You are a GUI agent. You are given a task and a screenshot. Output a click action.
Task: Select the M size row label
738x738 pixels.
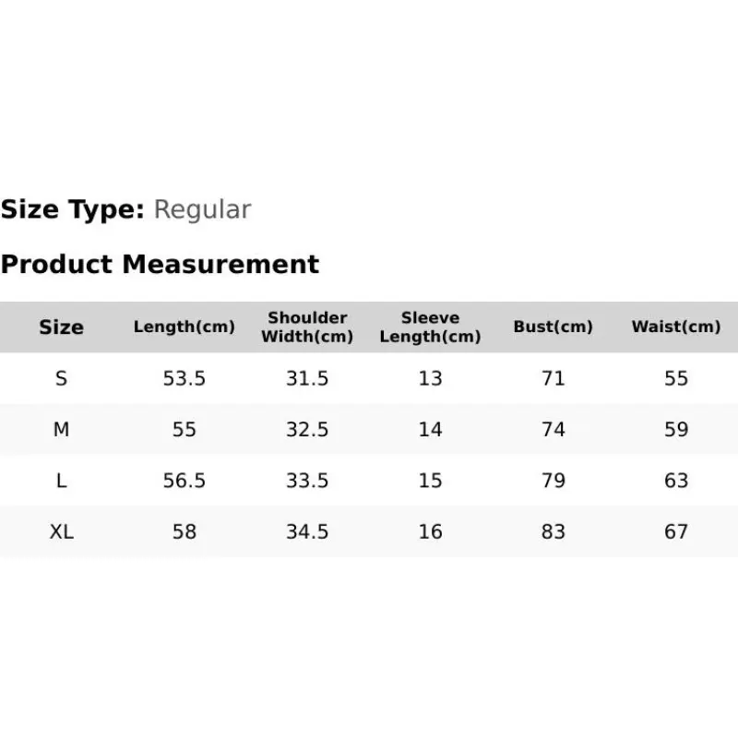pyautogui.click(x=61, y=430)
